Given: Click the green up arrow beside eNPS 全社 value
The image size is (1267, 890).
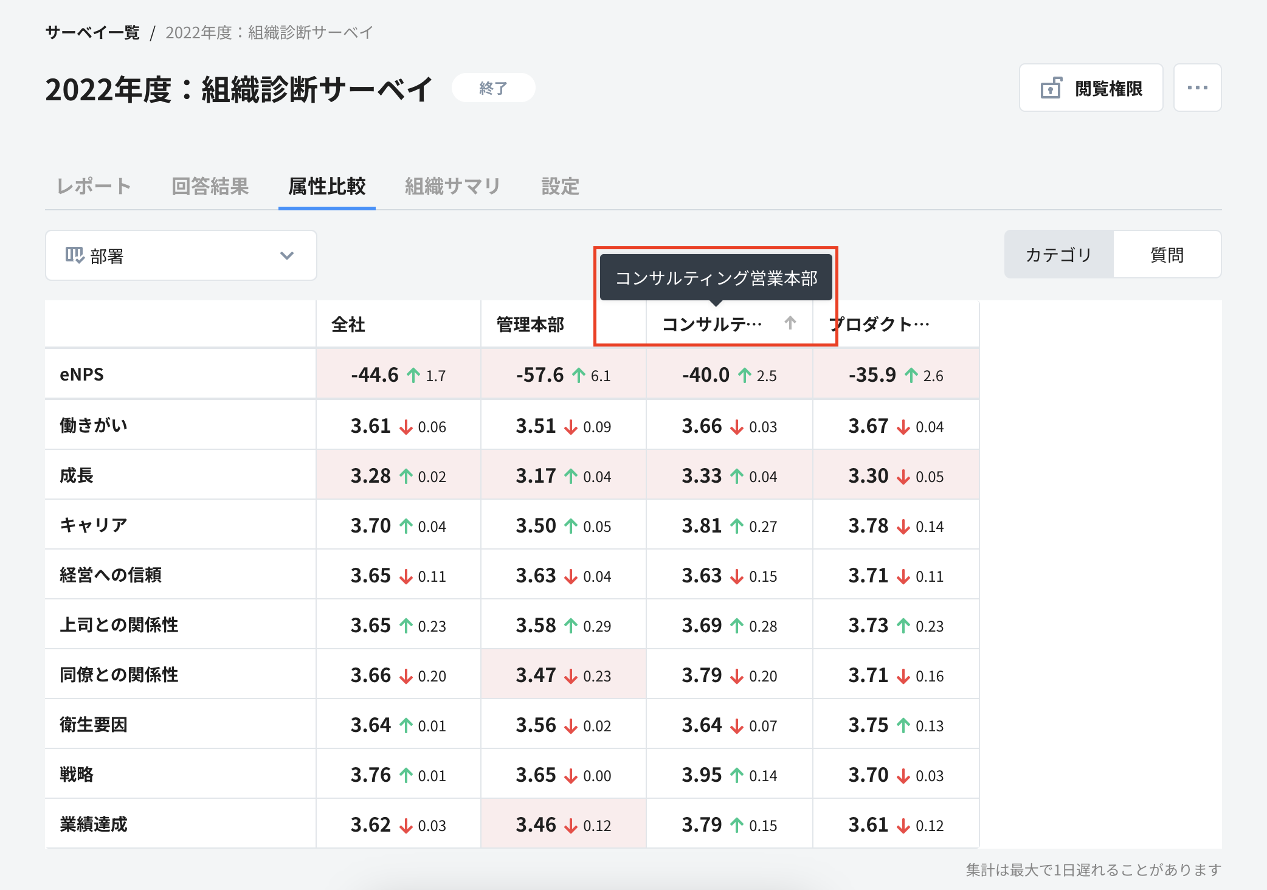Looking at the screenshot, I should tap(413, 374).
